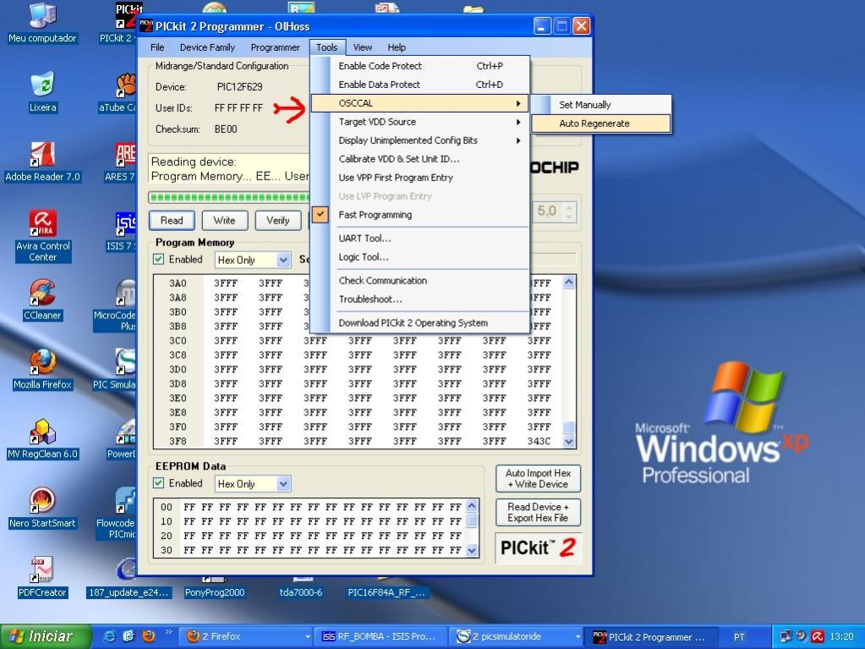Expand Target VDD Source submenu
Screen dimensions: 865x649
[419, 122]
